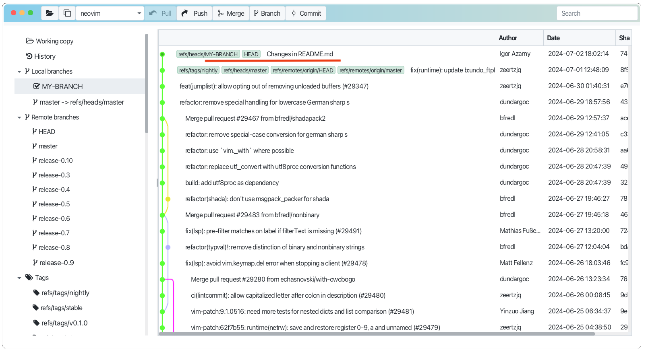The height and width of the screenshot is (356, 646).
Task: Click the refs/heads/master label in commit list
Action: [245, 70]
